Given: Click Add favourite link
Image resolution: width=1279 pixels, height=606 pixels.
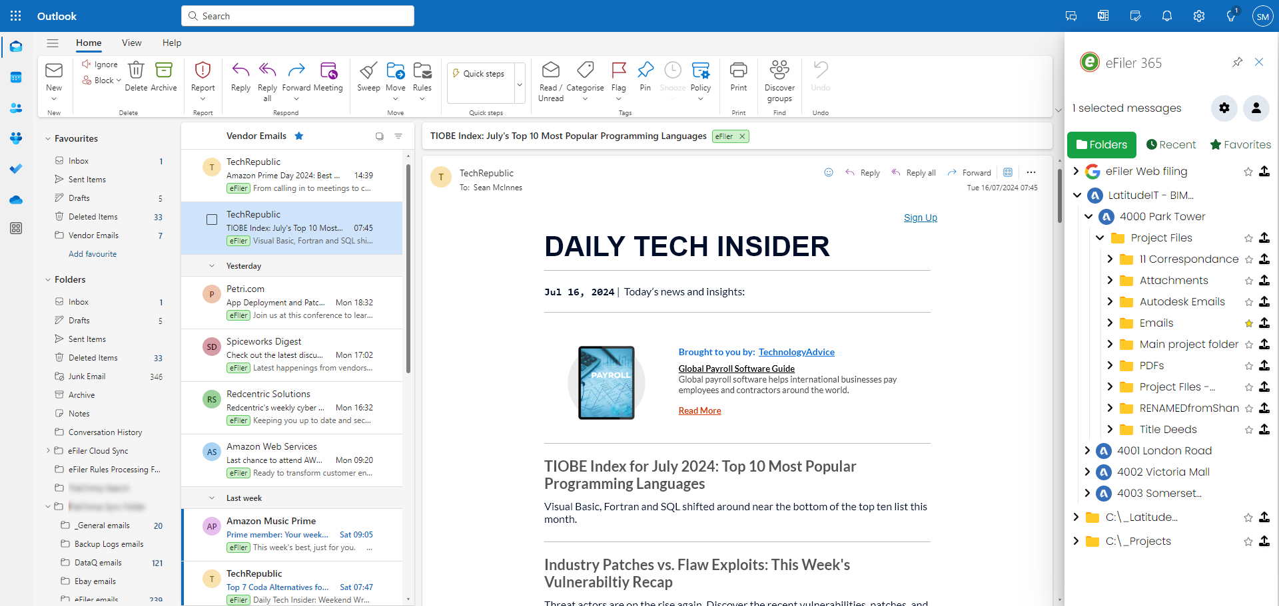Looking at the screenshot, I should (93, 254).
